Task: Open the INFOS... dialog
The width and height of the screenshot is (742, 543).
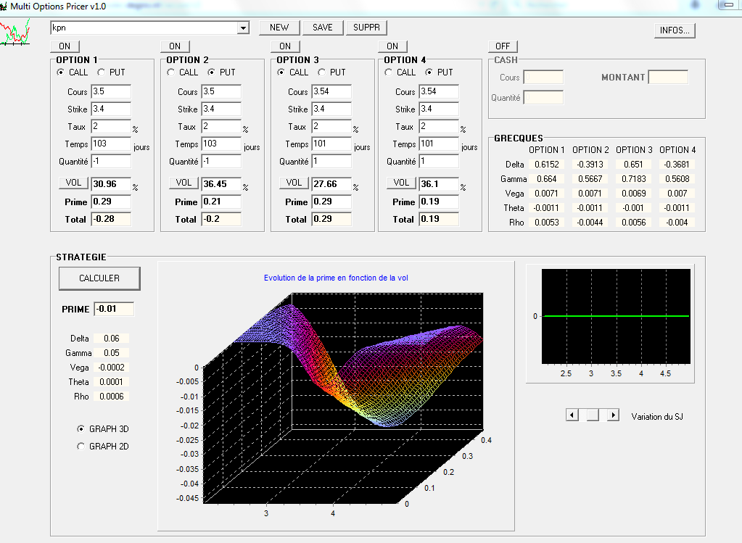Action: [x=675, y=30]
